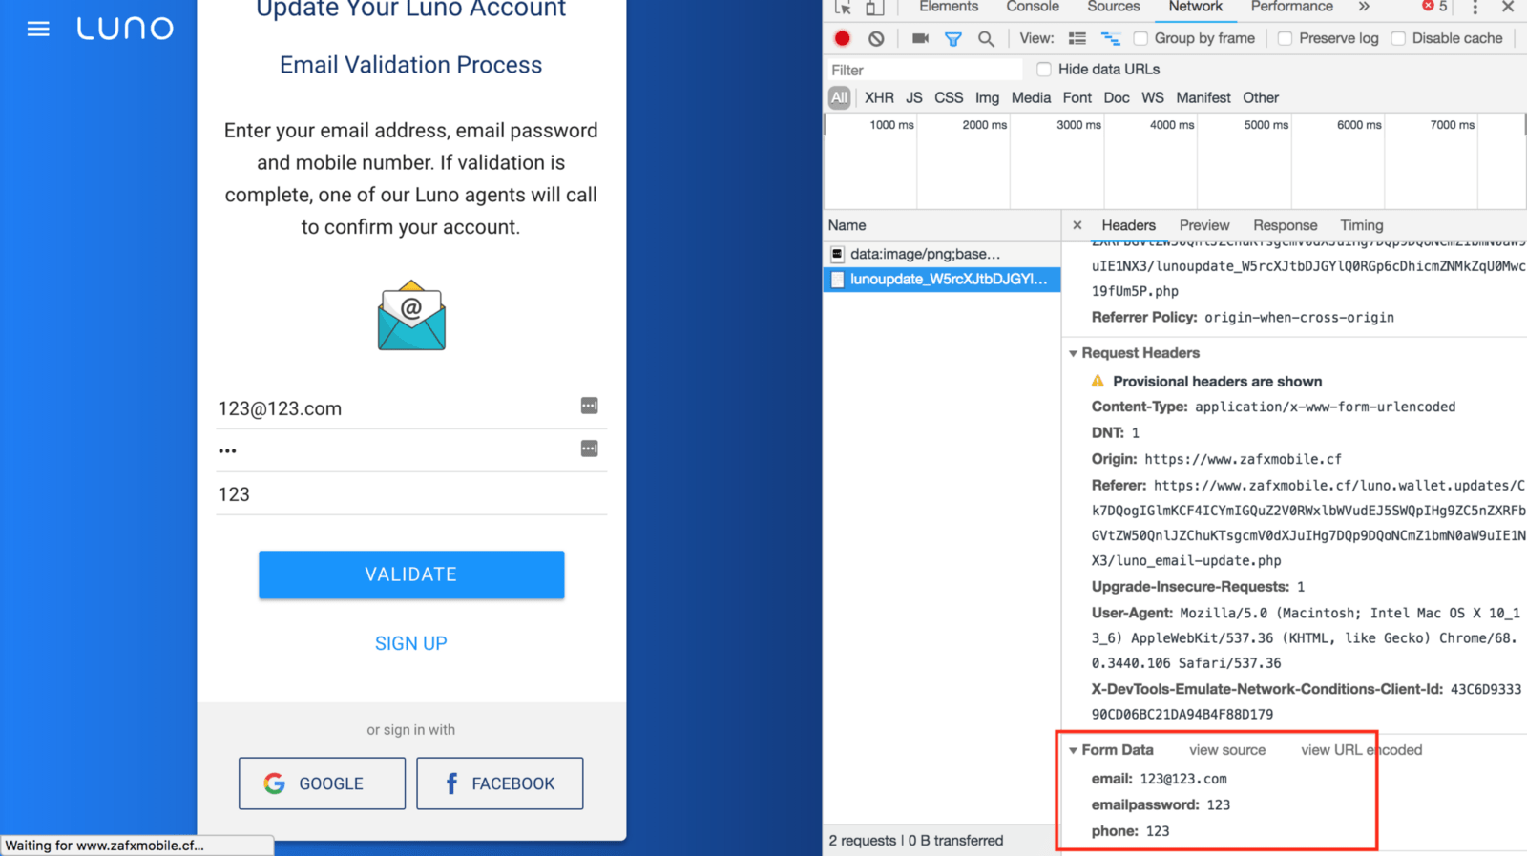Click the provisional headers warning icon

click(x=1098, y=381)
